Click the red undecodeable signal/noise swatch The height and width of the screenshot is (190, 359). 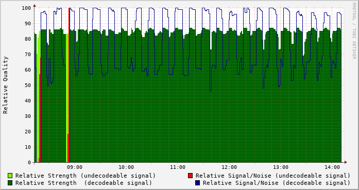pyautogui.click(x=190, y=176)
